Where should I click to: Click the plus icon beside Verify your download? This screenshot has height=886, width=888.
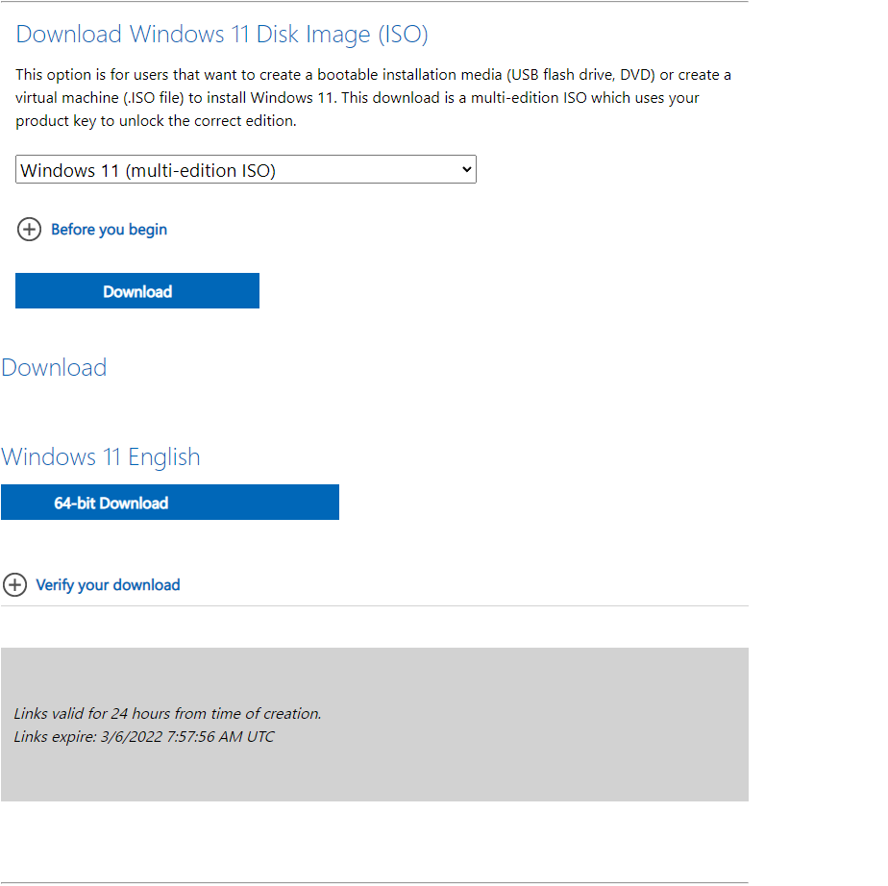(x=14, y=585)
